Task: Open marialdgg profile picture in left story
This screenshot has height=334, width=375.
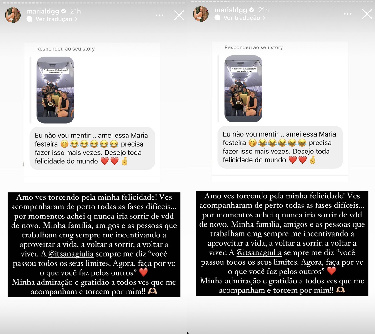Action: point(13,15)
